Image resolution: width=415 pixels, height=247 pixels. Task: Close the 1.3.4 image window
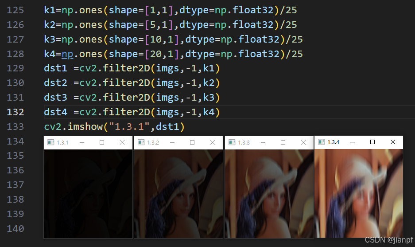coord(393,142)
